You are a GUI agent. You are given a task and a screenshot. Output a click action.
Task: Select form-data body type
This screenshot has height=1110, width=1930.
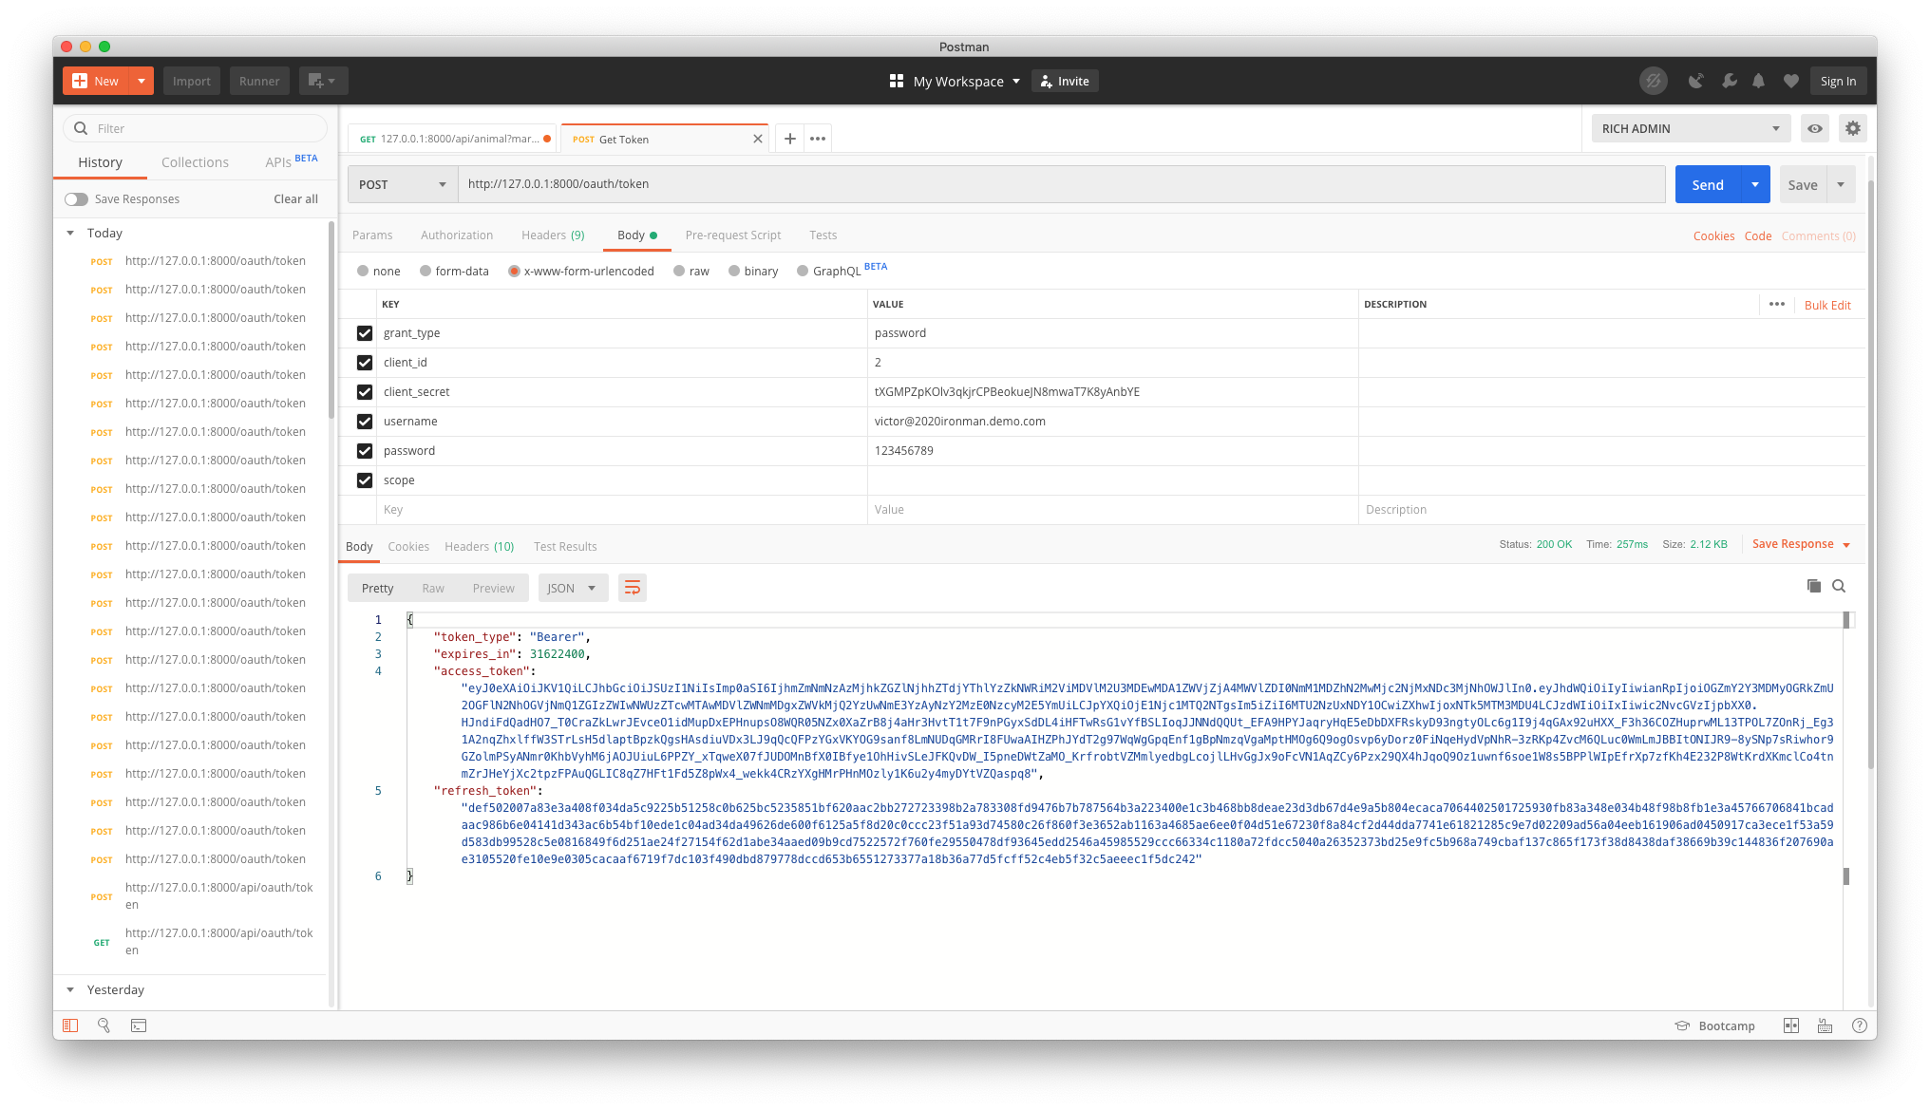[426, 271]
